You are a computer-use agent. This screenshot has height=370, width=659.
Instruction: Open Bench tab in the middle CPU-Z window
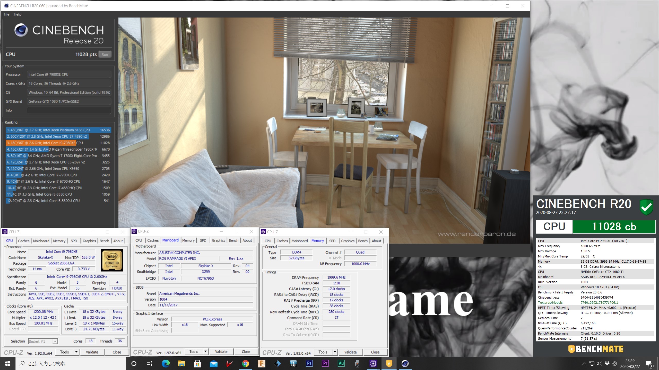tap(233, 240)
